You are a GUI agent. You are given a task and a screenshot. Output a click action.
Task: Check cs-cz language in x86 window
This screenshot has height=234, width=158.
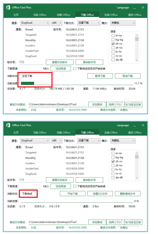click(x=113, y=173)
